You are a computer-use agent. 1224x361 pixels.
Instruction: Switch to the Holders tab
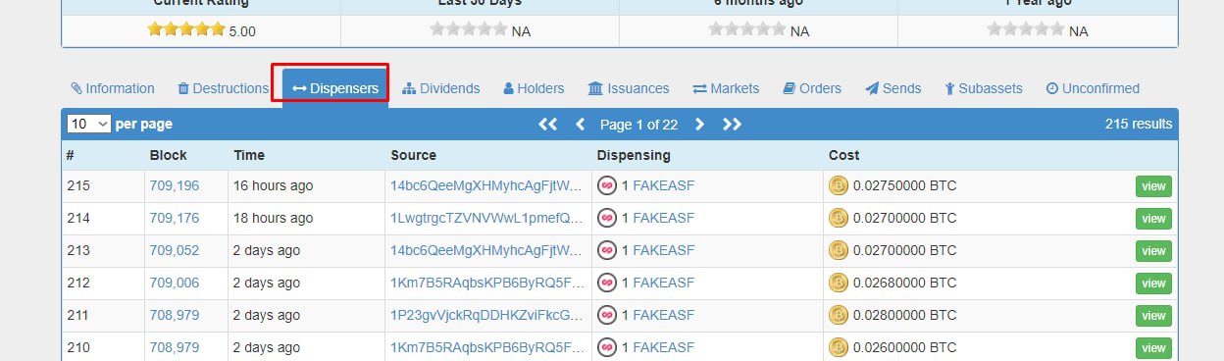click(x=534, y=88)
